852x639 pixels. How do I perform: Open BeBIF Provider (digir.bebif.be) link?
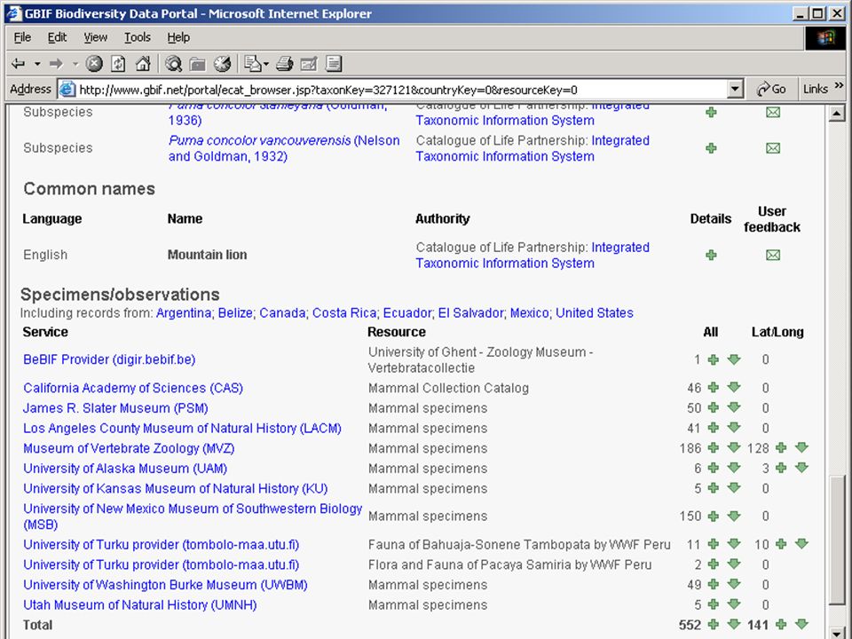pos(109,359)
